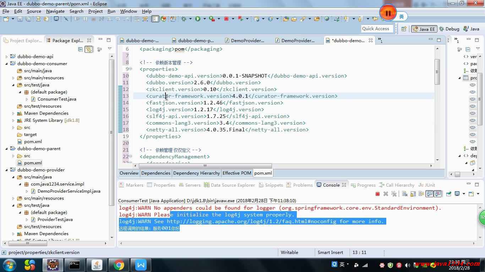Click the Save toolbar icon
485x272 pixels.
point(20,19)
